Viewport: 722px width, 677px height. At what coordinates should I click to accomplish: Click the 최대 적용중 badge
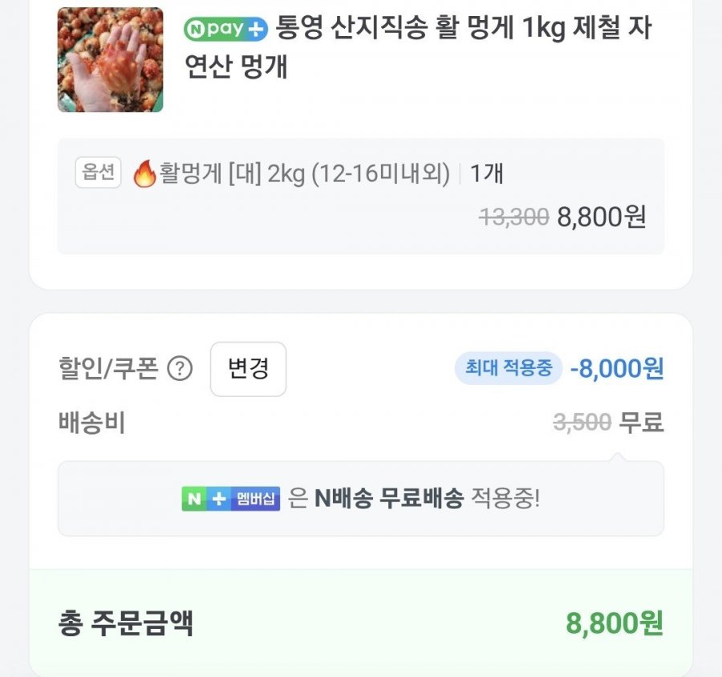pyautogui.click(x=509, y=368)
